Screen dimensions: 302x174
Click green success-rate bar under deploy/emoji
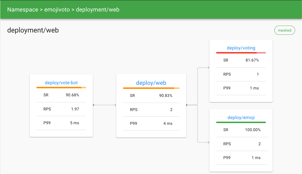pos(241,122)
